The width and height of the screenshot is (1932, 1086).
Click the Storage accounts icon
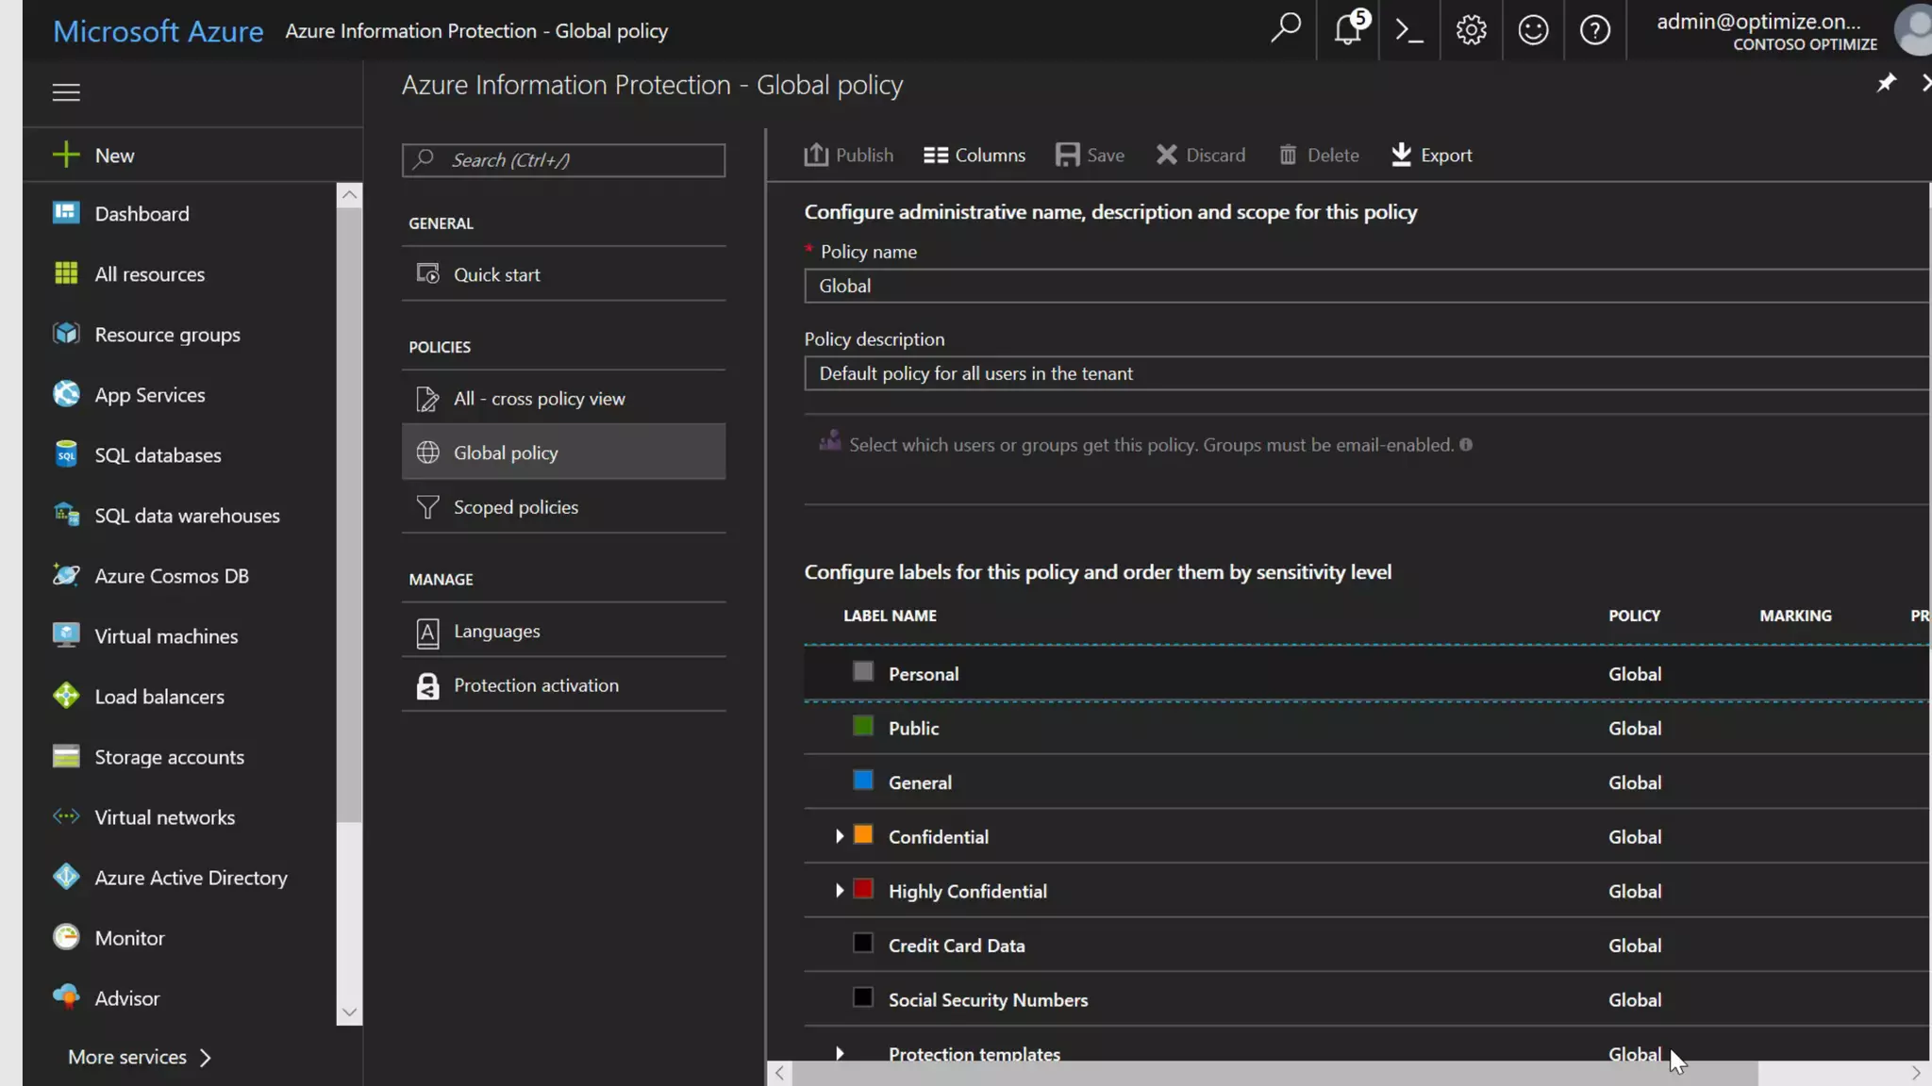(66, 756)
